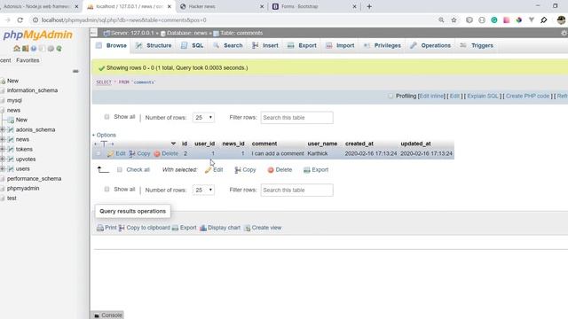The height and width of the screenshot is (319, 568).
Task: Select the checkbox for row id 2
Action: [x=99, y=153]
